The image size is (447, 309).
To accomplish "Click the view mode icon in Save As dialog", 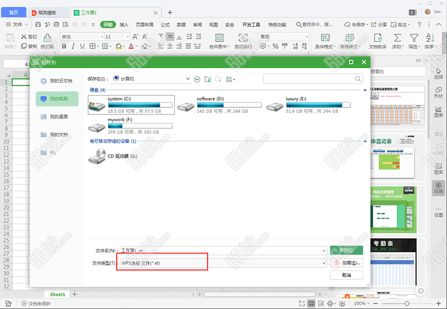I will coord(230,79).
